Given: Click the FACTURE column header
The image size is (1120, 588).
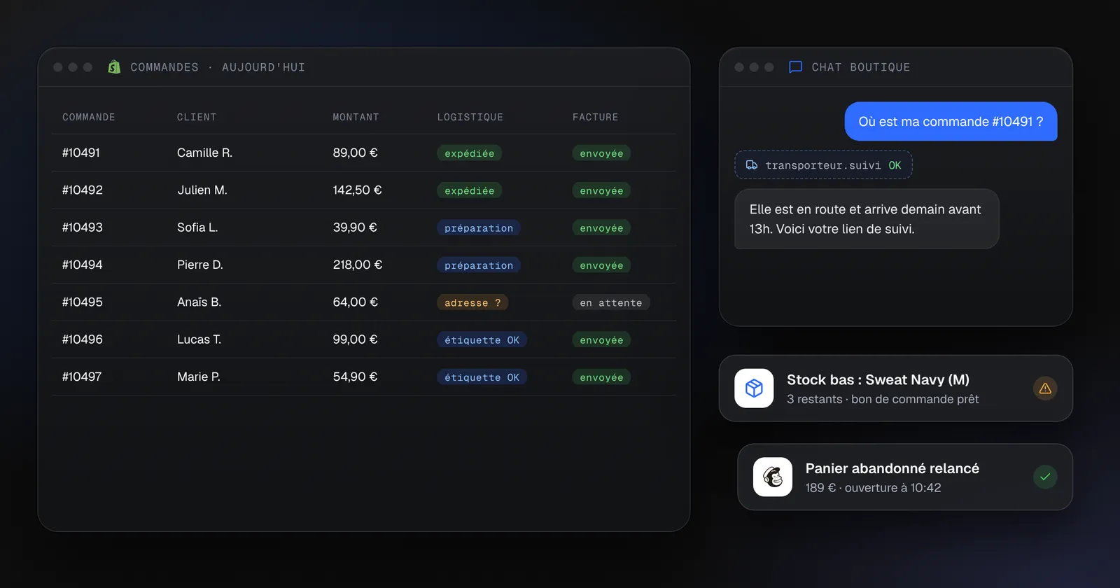Looking at the screenshot, I should tap(596, 117).
